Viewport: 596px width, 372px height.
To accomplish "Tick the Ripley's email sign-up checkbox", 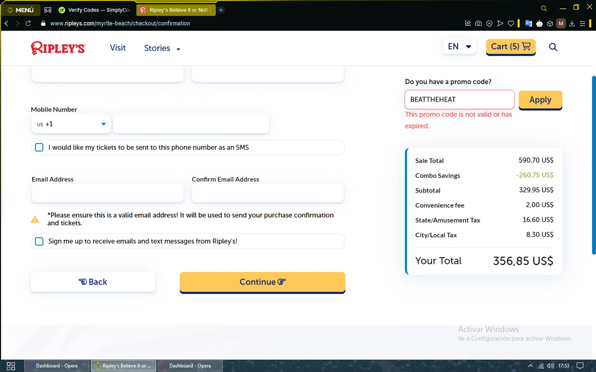I will tap(39, 242).
